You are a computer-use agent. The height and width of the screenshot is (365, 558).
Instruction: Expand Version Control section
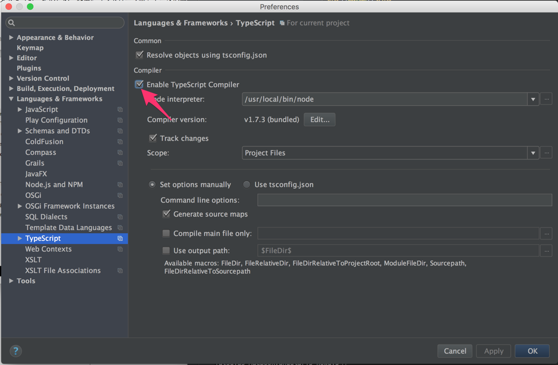coord(11,78)
